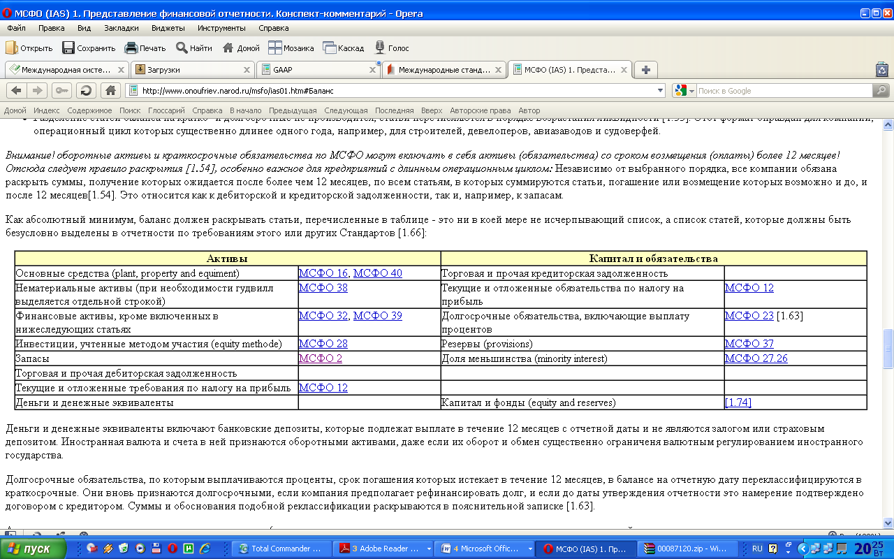Go forward with the right arrow button

pos(37,90)
